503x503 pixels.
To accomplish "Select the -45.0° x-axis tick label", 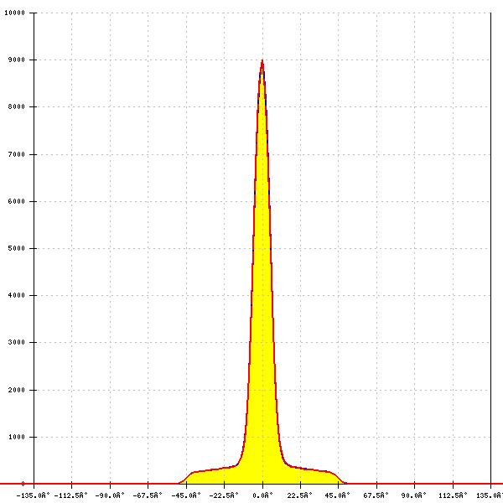I will coord(186,495).
